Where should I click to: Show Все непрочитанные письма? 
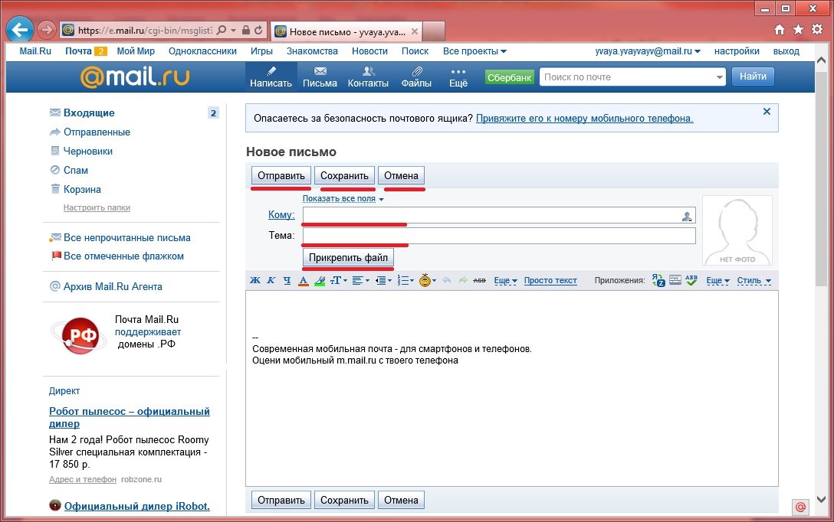coord(126,238)
